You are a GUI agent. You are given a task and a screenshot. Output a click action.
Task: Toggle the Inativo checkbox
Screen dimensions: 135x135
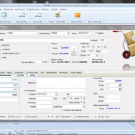[x=96, y=33]
